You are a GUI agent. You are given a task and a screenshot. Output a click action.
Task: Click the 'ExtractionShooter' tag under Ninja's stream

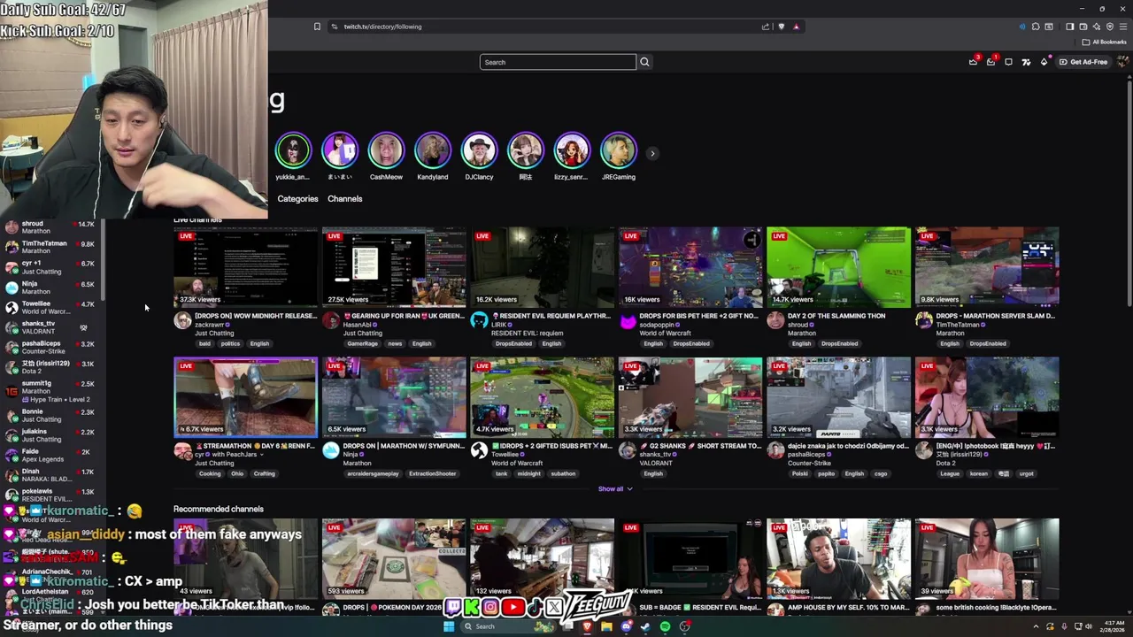(x=432, y=473)
